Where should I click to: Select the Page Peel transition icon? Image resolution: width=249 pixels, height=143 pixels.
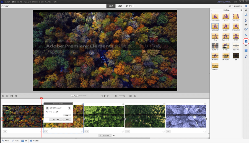pos(225,46)
